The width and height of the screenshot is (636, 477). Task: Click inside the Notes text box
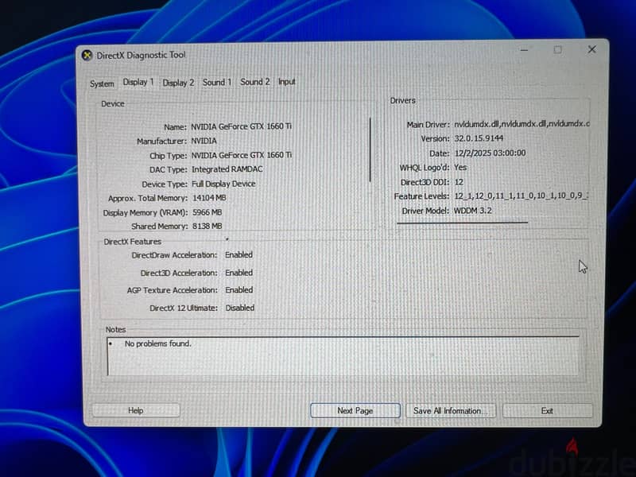(343, 356)
